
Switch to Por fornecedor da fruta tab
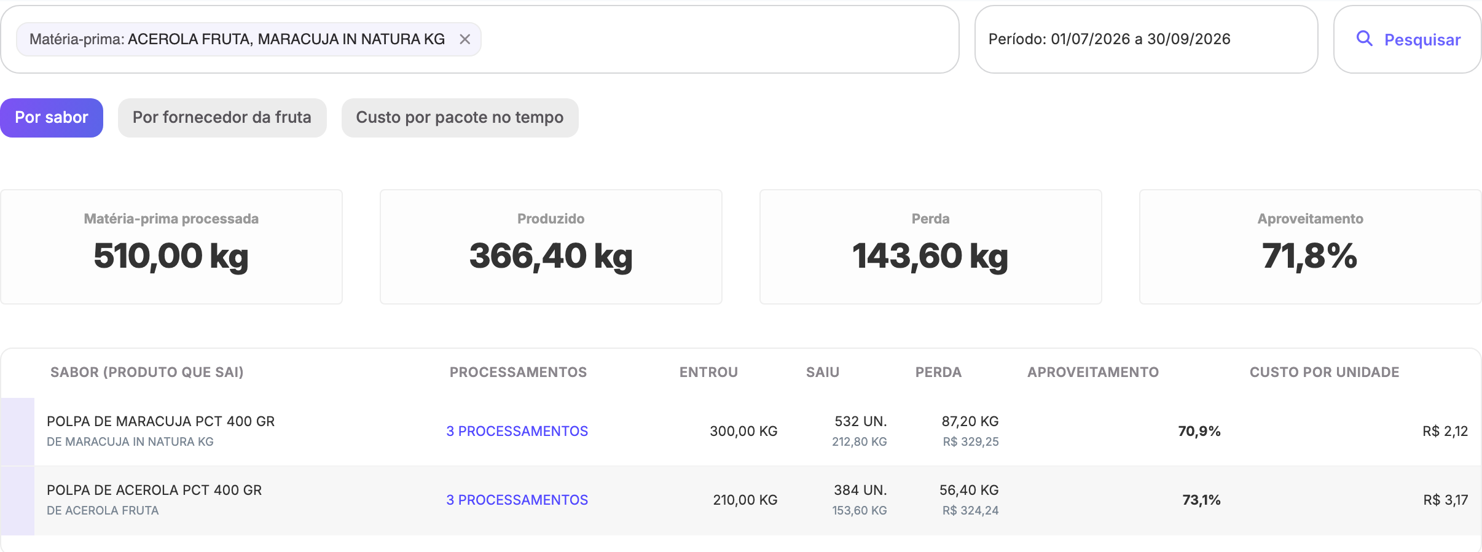[x=222, y=117]
